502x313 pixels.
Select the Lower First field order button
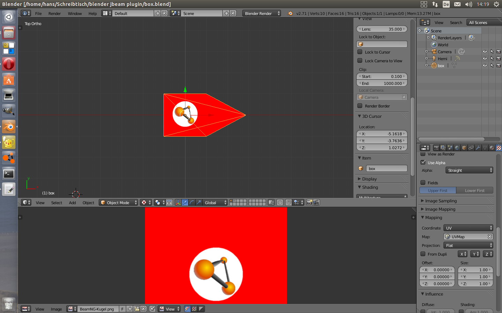click(475, 190)
